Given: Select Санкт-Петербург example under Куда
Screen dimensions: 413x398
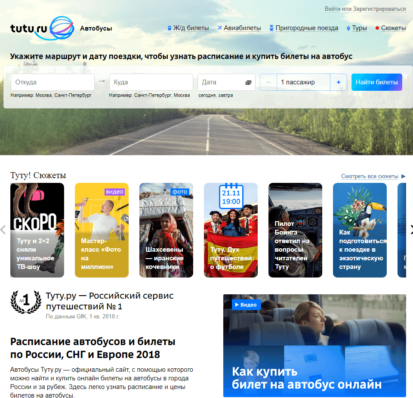Looking at the screenshot, I should tap(153, 95).
